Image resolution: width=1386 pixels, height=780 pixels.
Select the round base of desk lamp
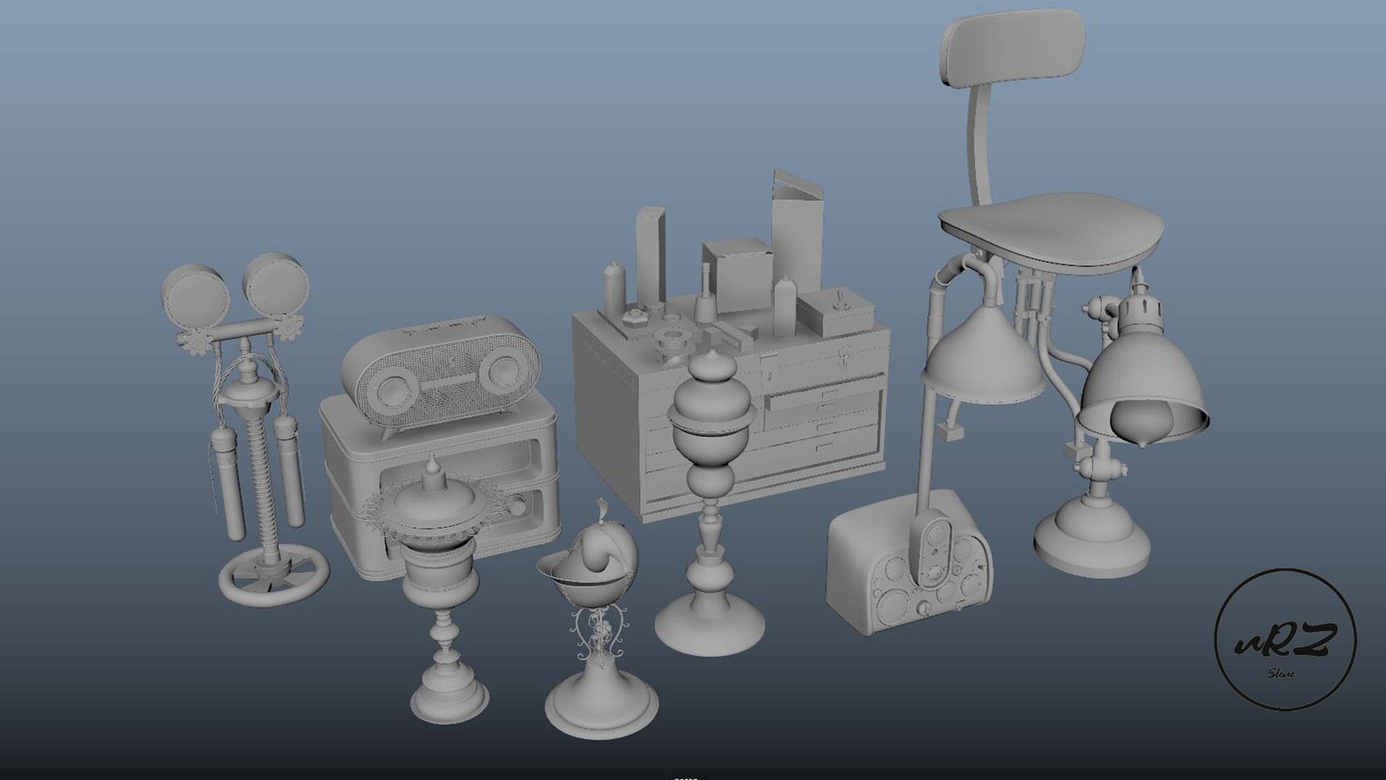[x=1093, y=536]
